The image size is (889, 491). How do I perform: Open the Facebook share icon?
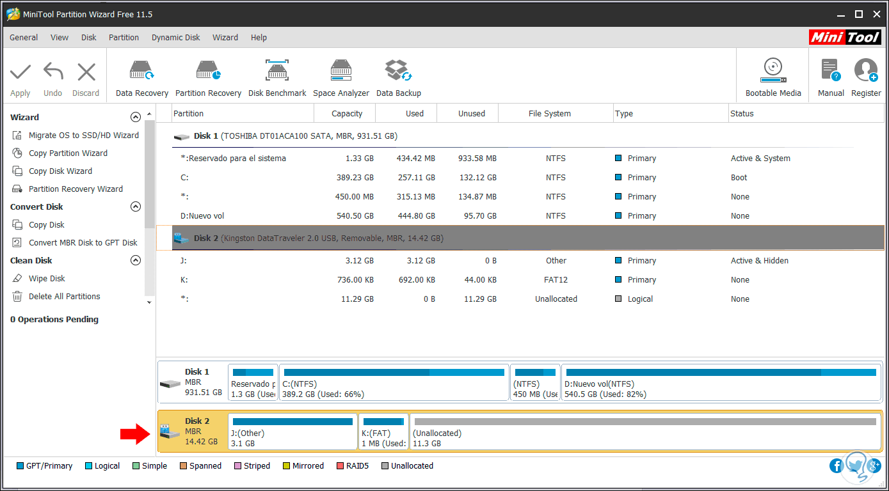tap(837, 466)
